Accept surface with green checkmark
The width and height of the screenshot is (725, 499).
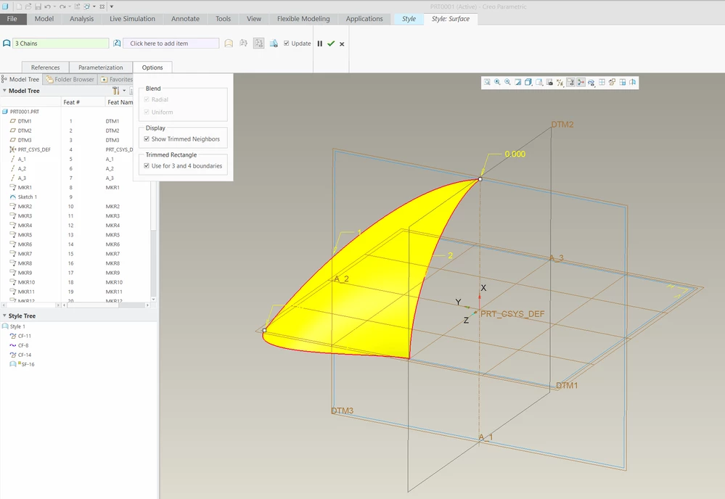[x=331, y=44]
